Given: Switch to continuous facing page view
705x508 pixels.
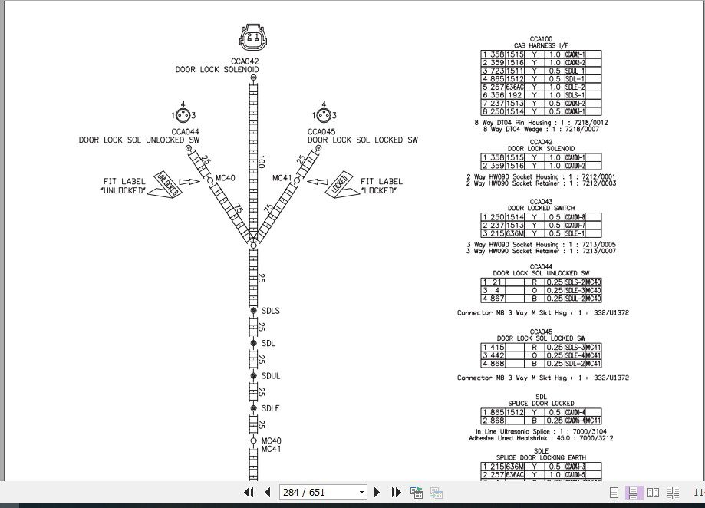Looking at the screenshot, I should click(673, 492).
